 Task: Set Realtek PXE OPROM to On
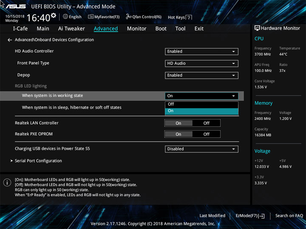coord(178,134)
